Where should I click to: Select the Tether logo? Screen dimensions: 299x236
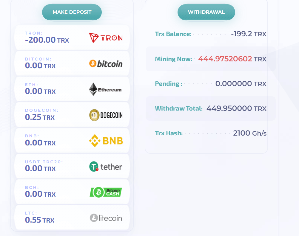106,167
